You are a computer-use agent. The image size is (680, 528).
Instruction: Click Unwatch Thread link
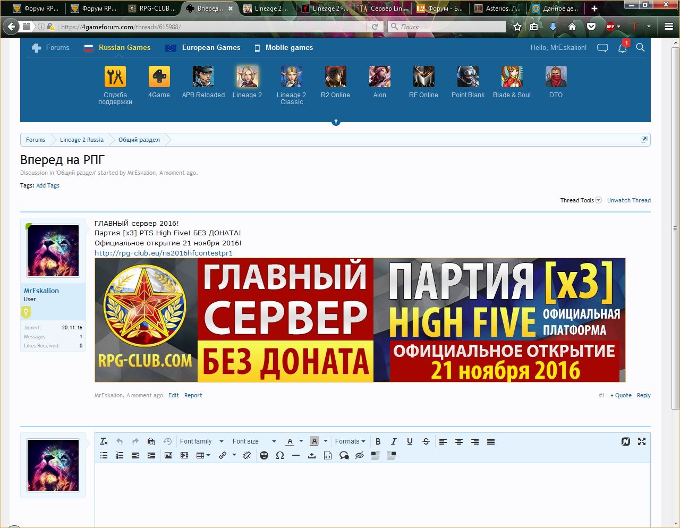(x=628, y=200)
